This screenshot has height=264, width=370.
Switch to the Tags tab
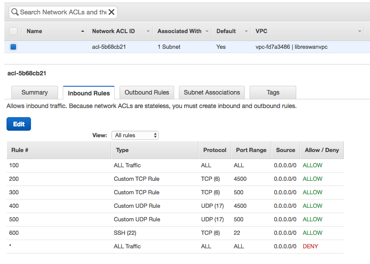tap(273, 92)
